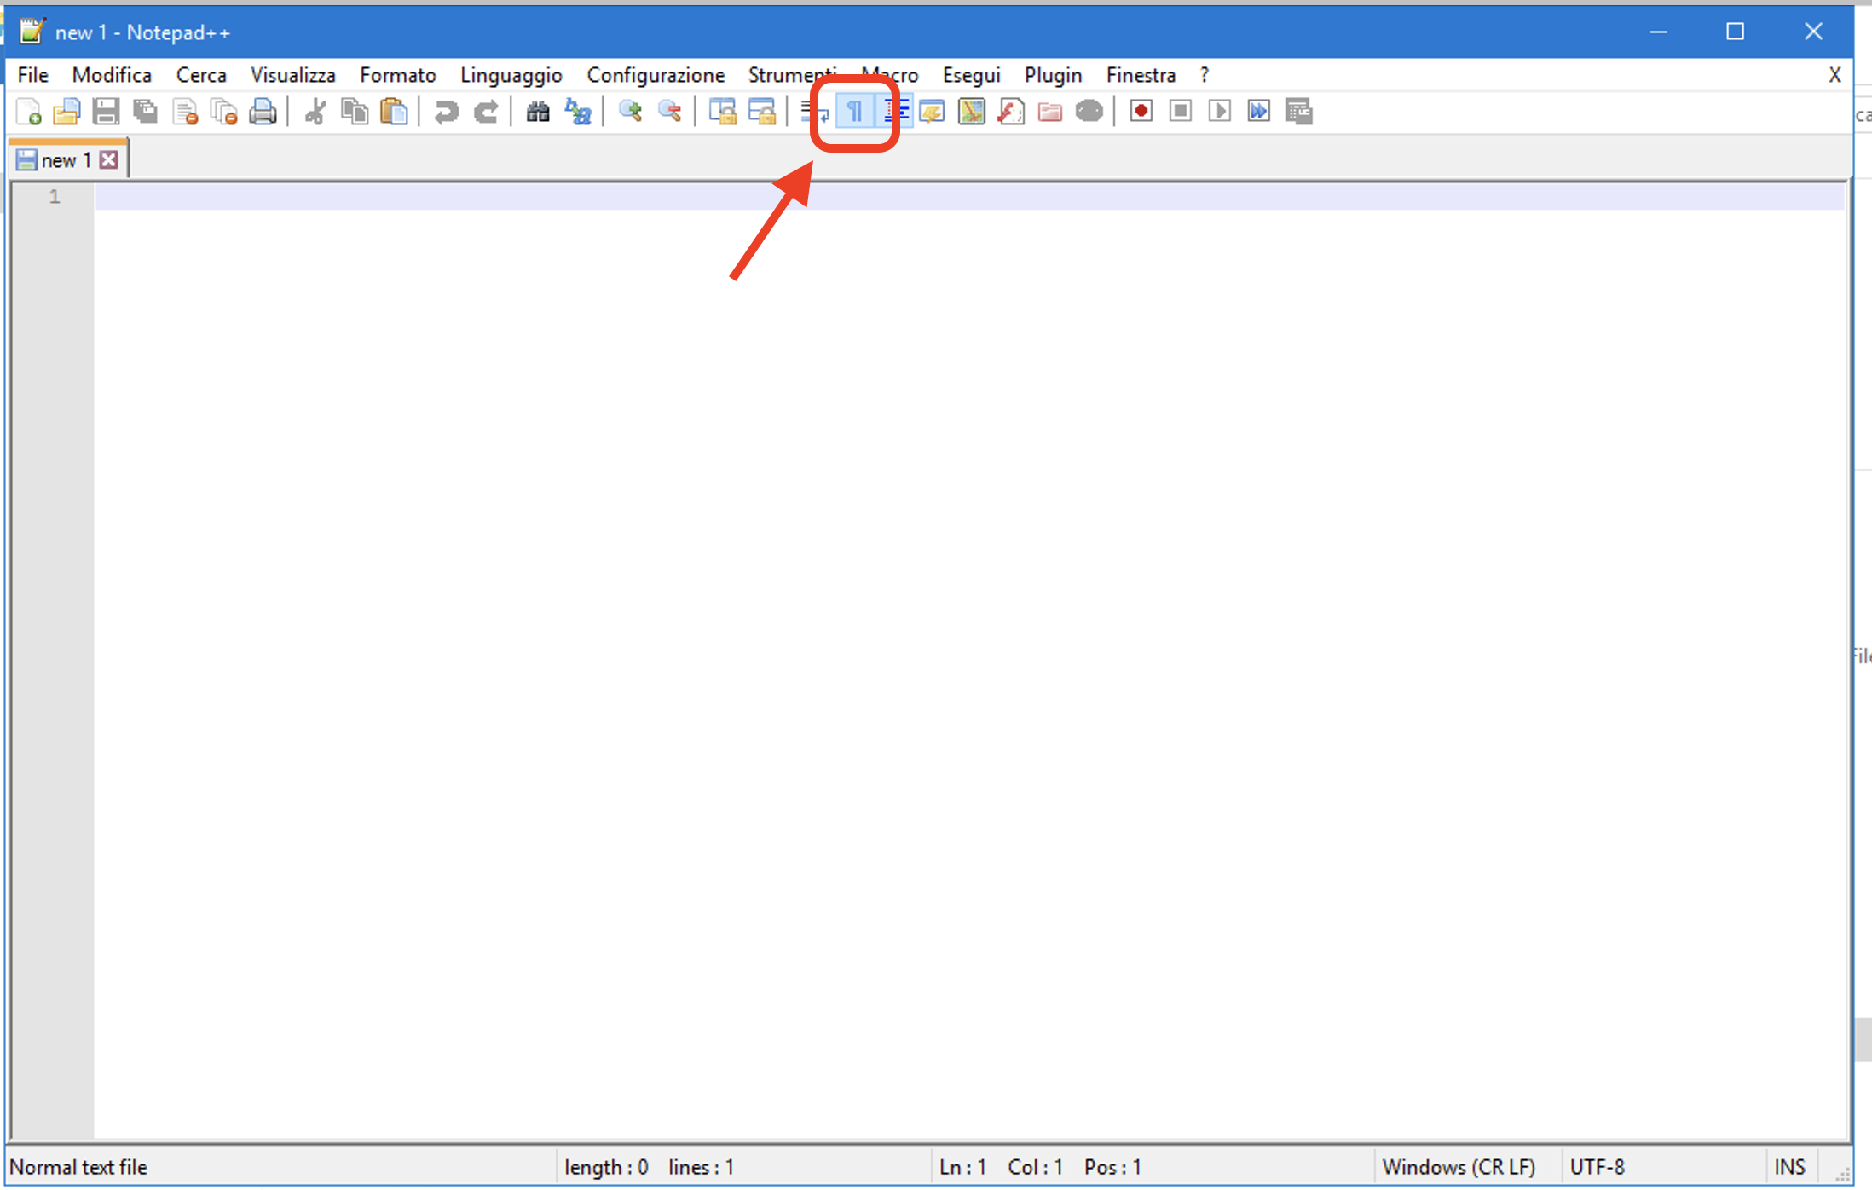Zoom in using the magnifier plus icon
Screen dimensions: 1872x1190
tap(630, 112)
